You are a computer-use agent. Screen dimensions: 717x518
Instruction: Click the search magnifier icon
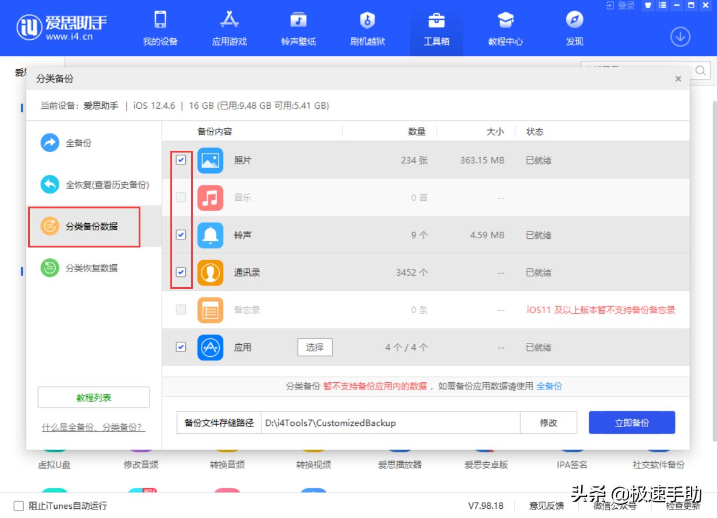coord(700,71)
